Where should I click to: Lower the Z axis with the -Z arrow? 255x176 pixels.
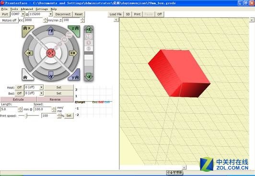coord(89,76)
